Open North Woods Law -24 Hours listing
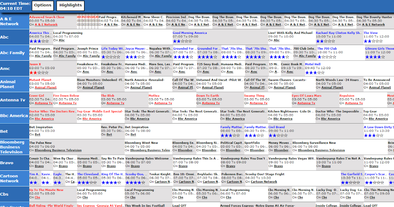 pos(339,80)
